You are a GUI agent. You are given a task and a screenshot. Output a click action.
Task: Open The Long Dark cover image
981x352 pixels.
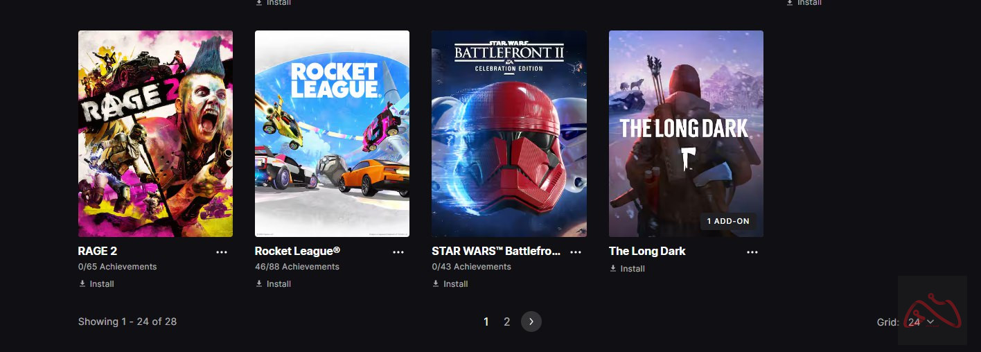686,134
